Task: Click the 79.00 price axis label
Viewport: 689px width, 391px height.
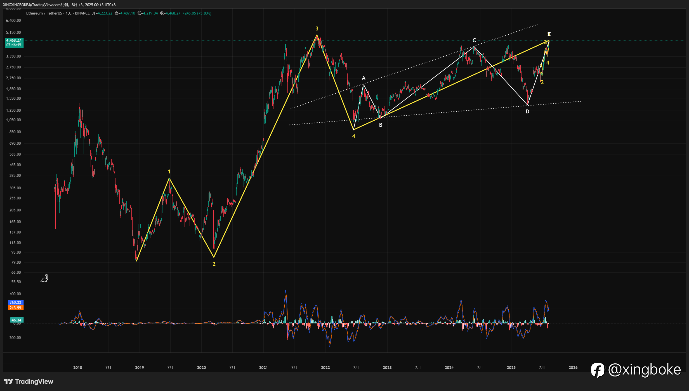Action: coord(16,263)
